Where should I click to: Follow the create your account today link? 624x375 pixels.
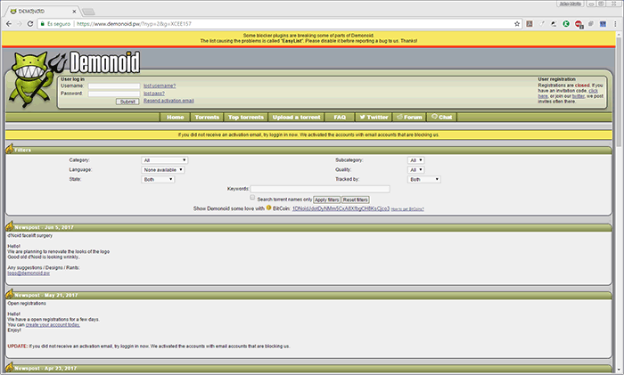[x=53, y=325]
